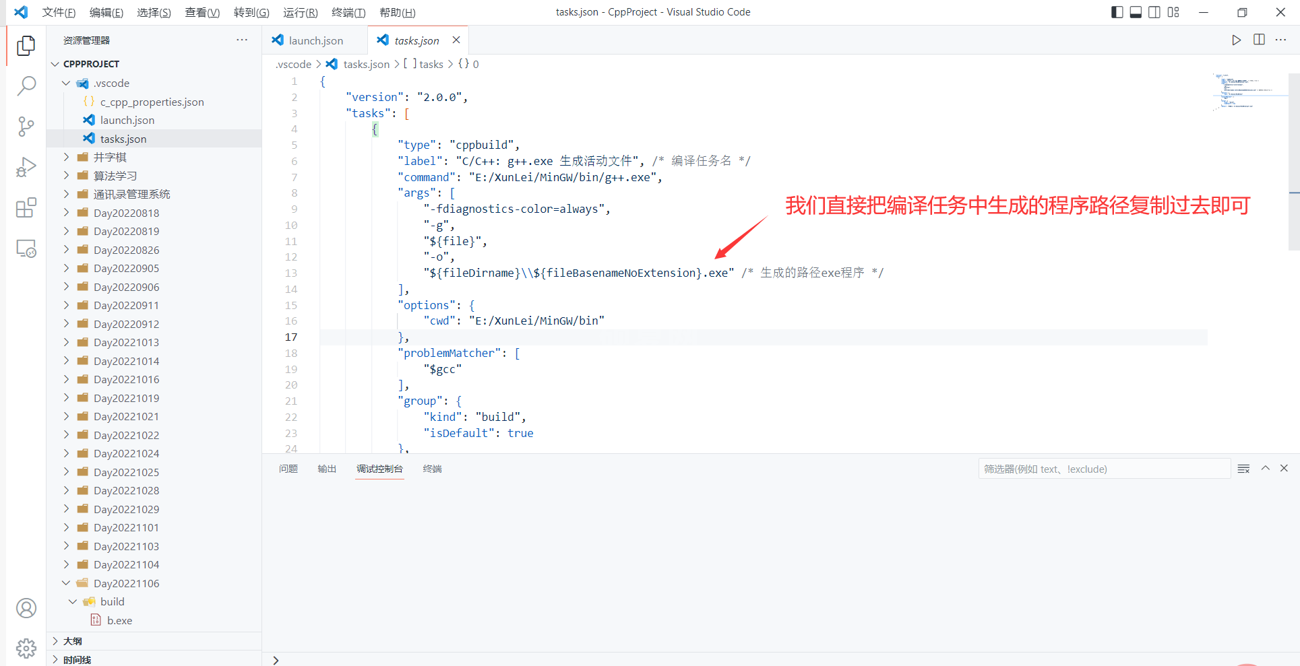
Task: Toggle secondary side bar layout icon
Action: point(1154,12)
